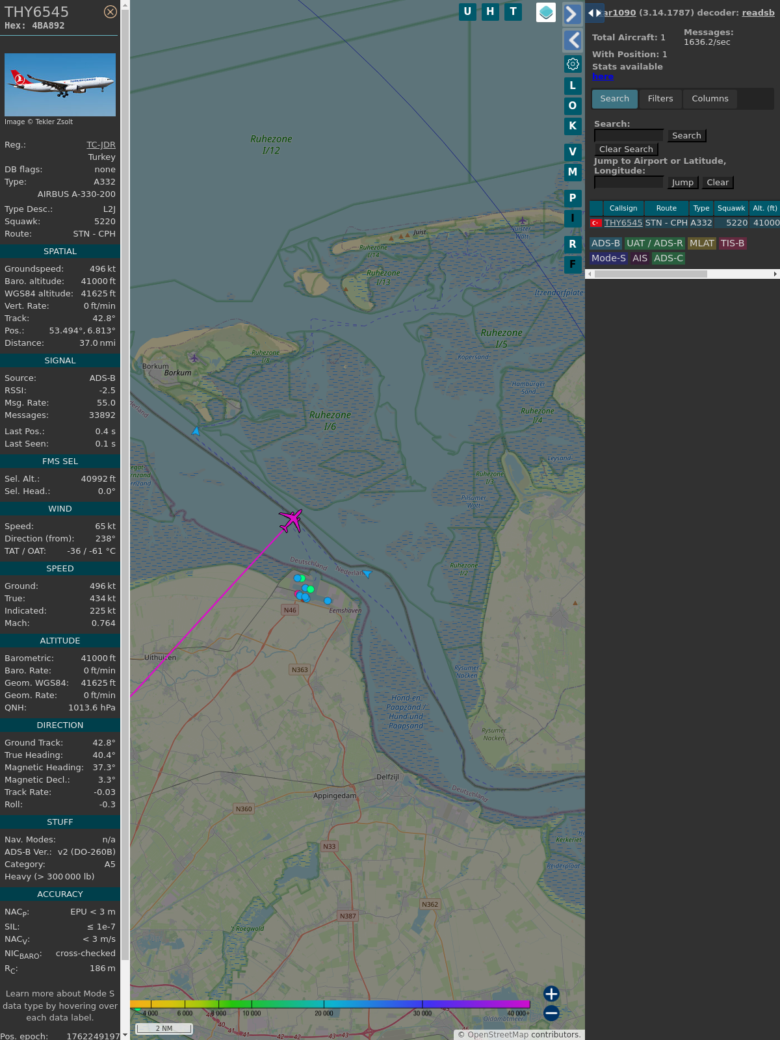Toggle the I map button

point(573,218)
